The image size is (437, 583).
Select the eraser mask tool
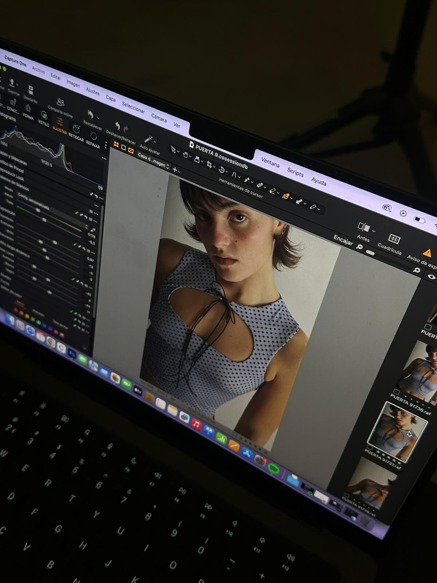272,191
